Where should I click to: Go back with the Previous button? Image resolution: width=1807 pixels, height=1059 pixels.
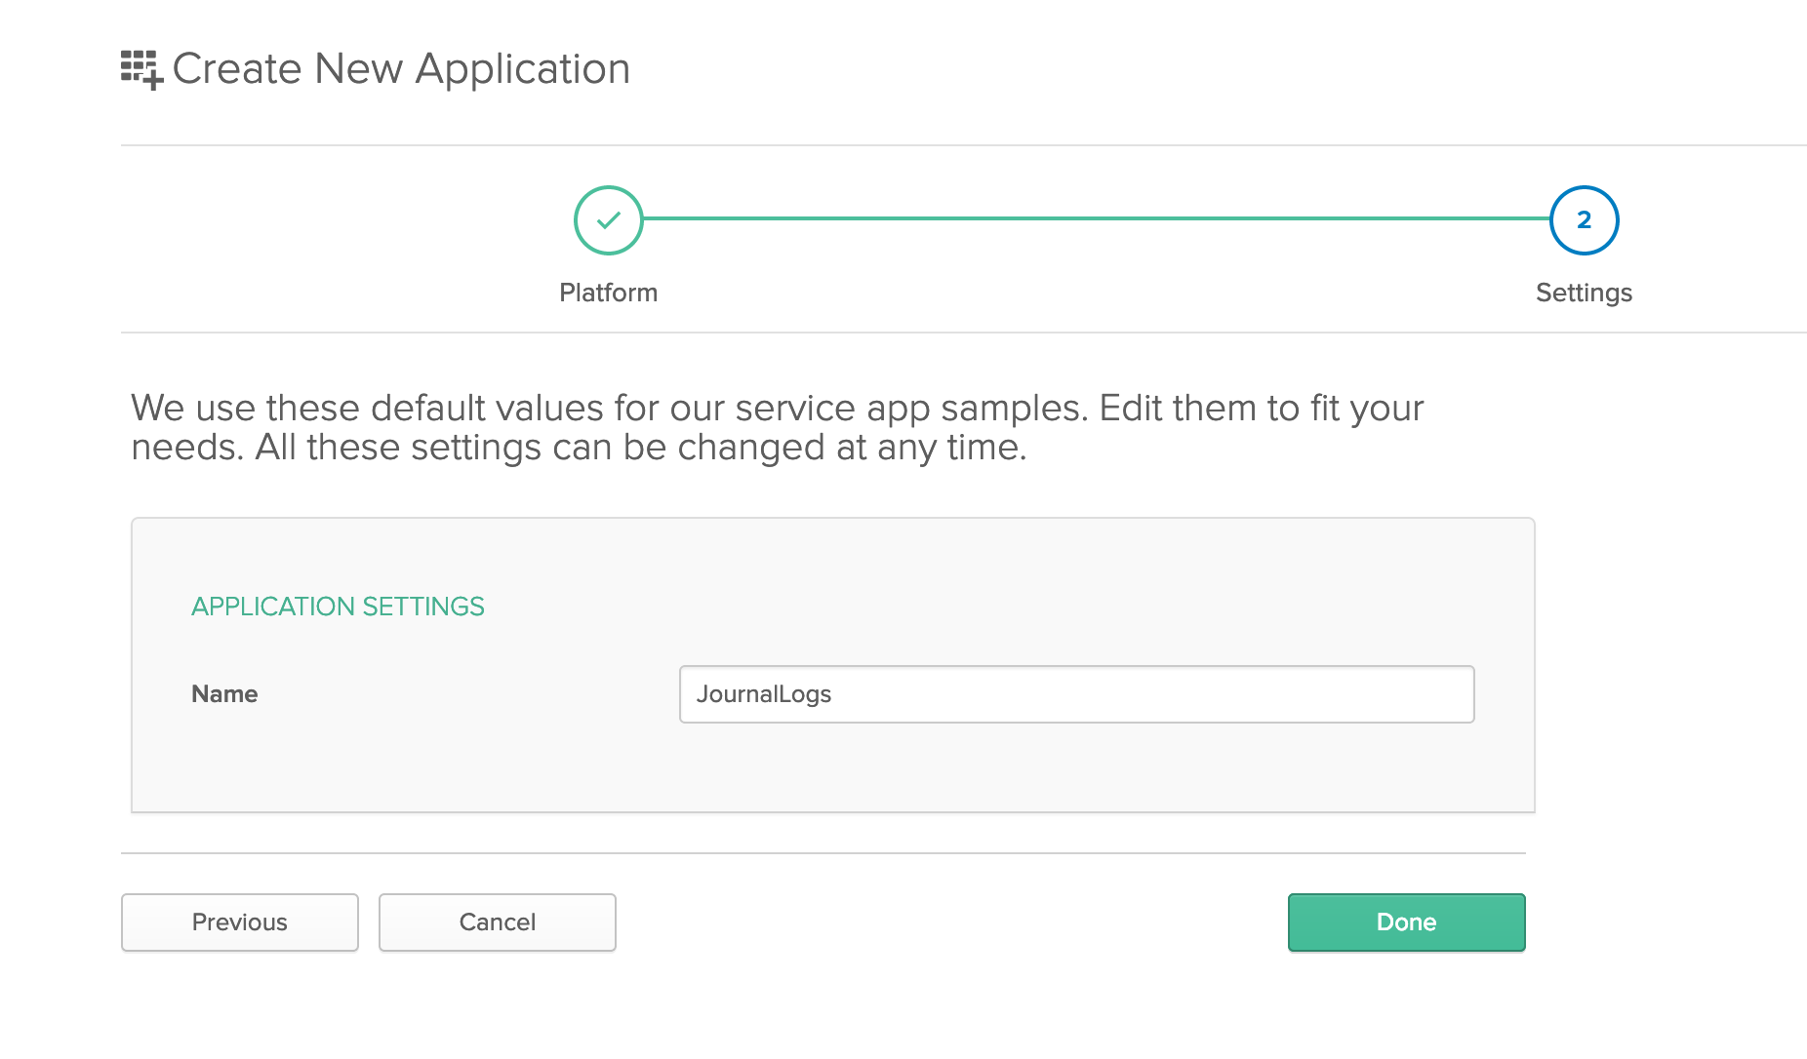pyautogui.click(x=240, y=922)
